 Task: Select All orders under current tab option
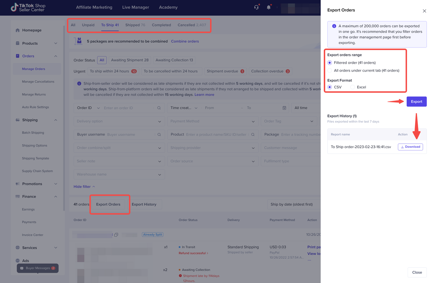(x=330, y=70)
